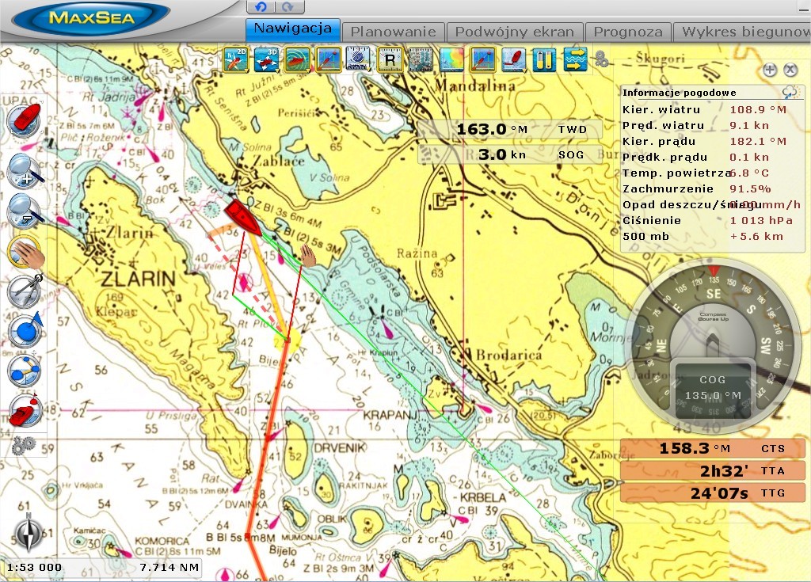This screenshot has width=811, height=582.
Task: Click the 7.714 NM range value
Action: pos(169,568)
